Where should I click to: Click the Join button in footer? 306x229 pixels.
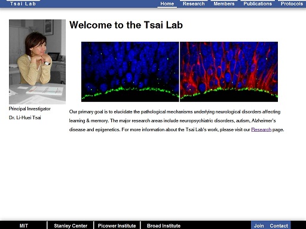259,225
